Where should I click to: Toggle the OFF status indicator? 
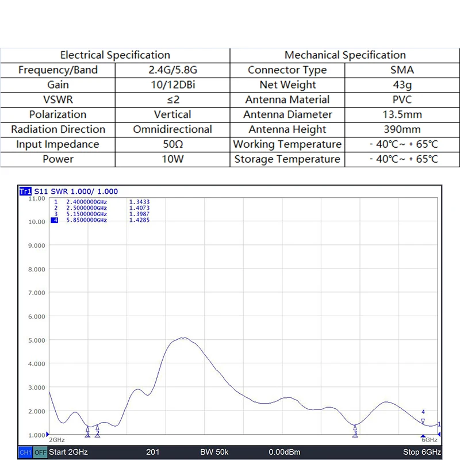(40, 453)
